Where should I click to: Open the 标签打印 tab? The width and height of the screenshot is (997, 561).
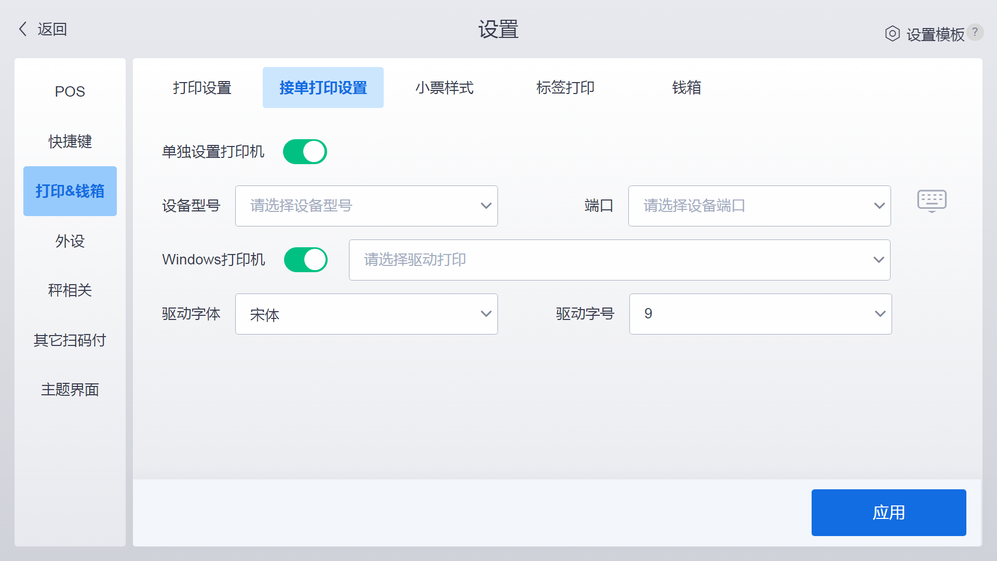[565, 88]
